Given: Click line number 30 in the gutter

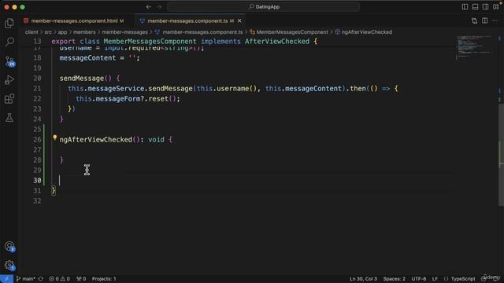Looking at the screenshot, I should 37,180.
